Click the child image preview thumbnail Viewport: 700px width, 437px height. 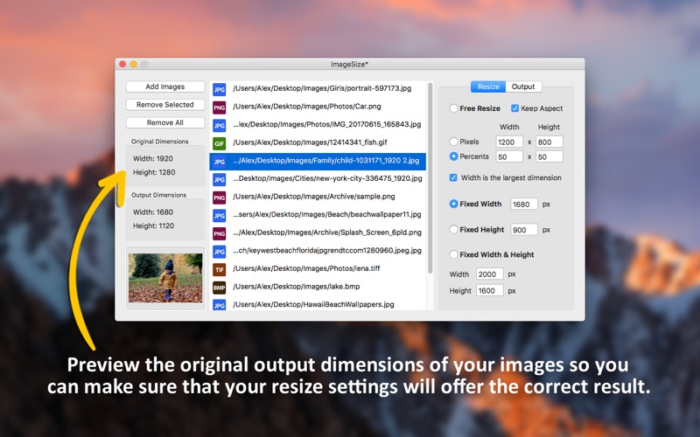[x=165, y=278]
